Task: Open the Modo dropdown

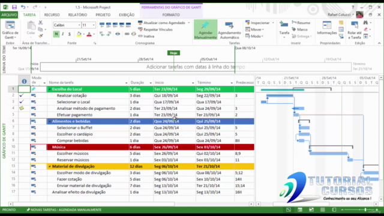Action: (x=254, y=36)
